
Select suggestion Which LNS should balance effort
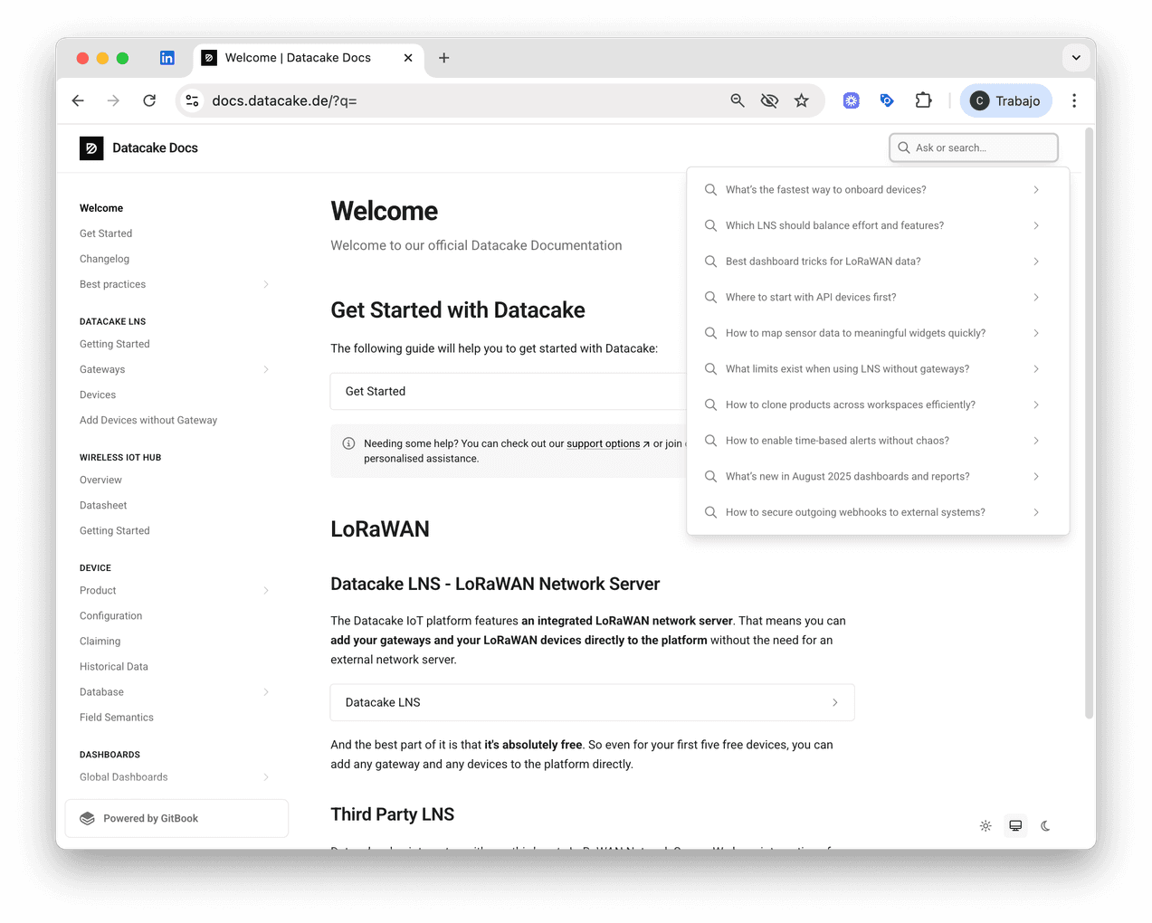[878, 225]
